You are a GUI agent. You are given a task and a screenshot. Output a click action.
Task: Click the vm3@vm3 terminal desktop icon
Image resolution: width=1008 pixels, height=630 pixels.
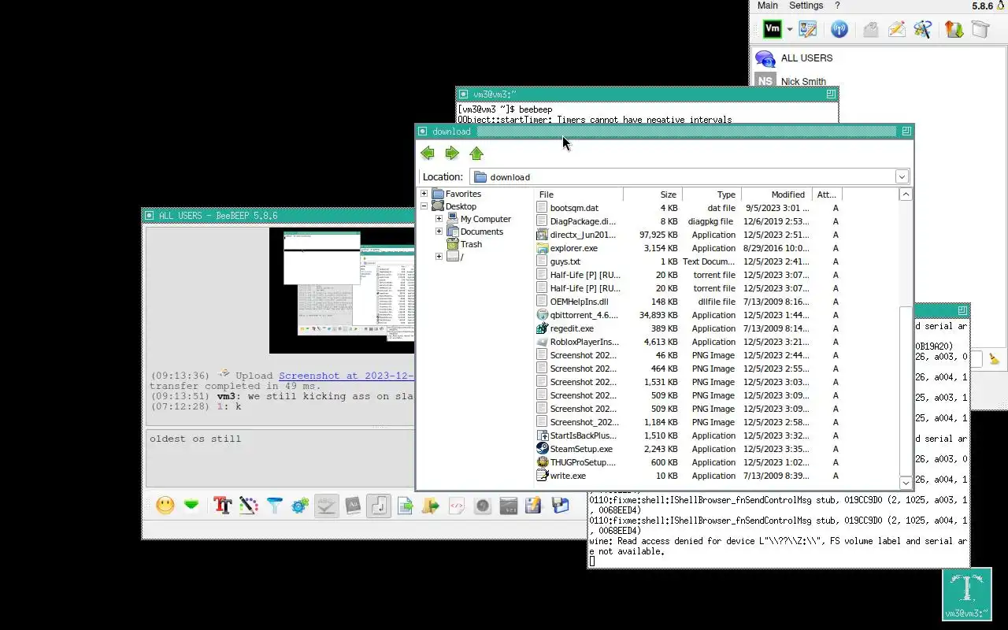[x=967, y=594]
